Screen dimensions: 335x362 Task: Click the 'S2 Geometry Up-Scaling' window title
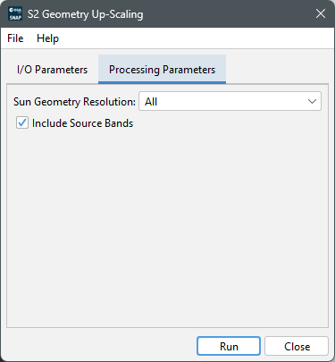point(86,14)
